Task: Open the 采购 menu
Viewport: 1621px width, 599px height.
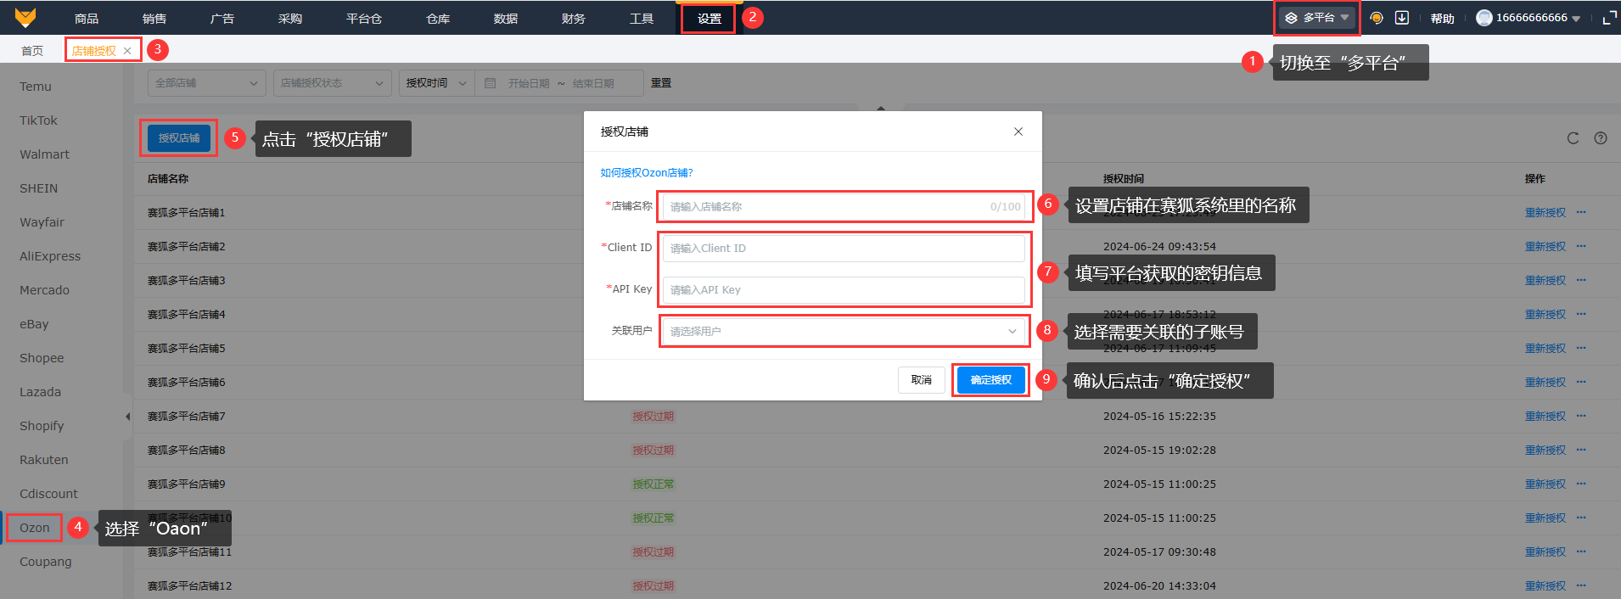Action: tap(290, 18)
